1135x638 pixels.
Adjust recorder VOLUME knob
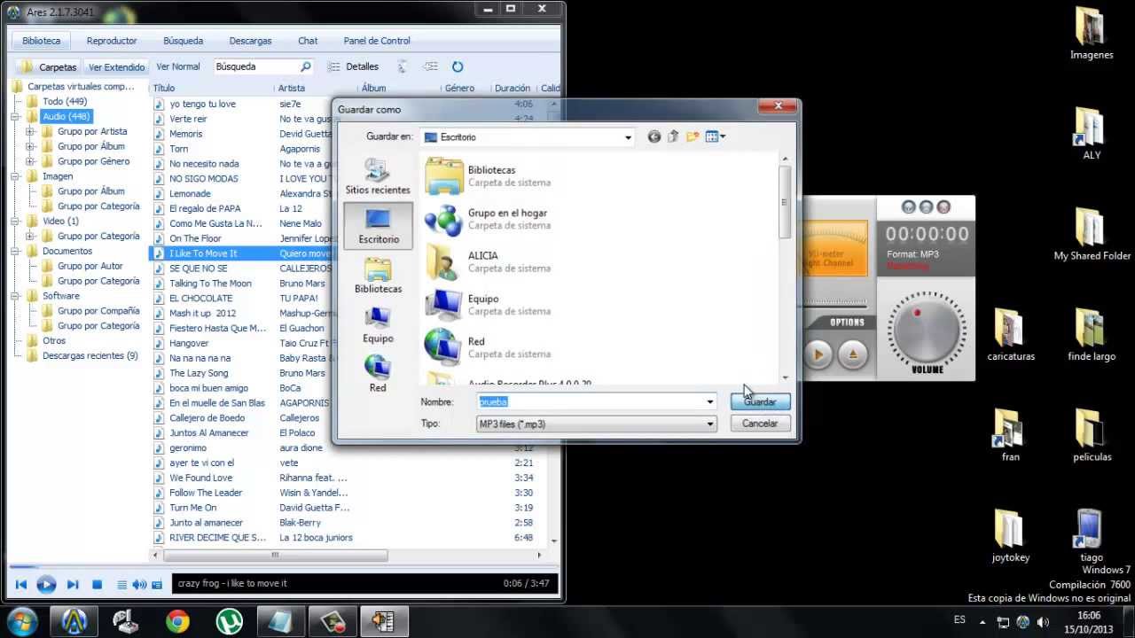[927, 330]
